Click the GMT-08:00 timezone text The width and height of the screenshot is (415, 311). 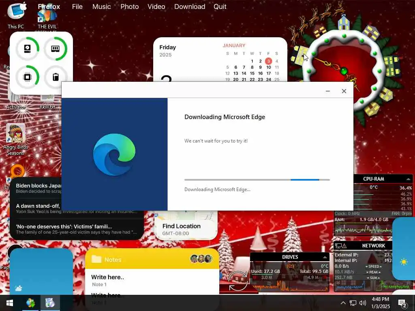(x=175, y=233)
